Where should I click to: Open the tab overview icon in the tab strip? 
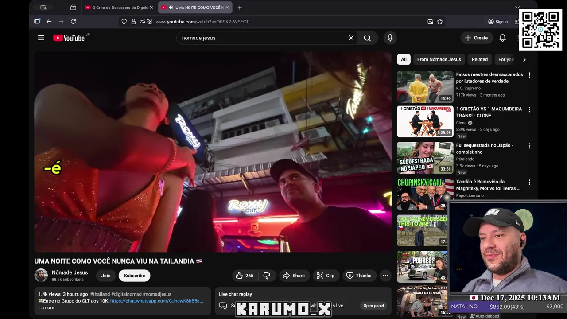pos(74,8)
